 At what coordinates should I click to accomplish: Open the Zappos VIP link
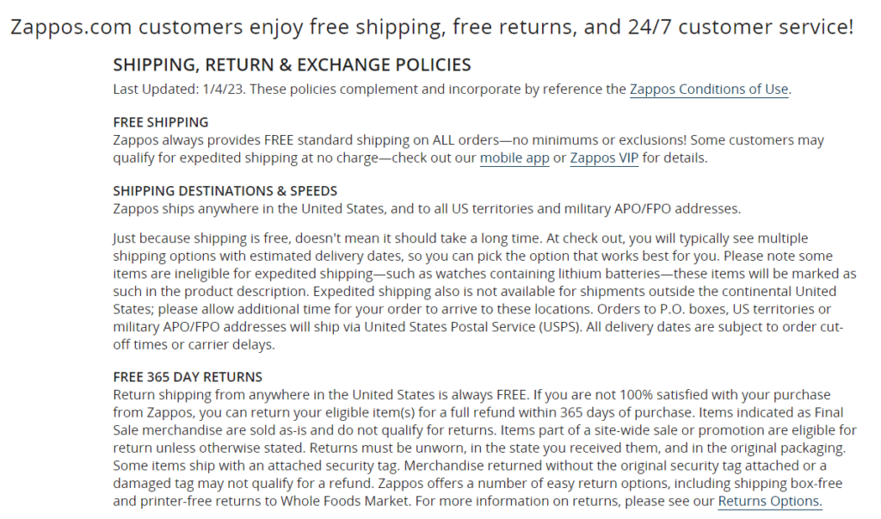pyautogui.click(x=604, y=158)
